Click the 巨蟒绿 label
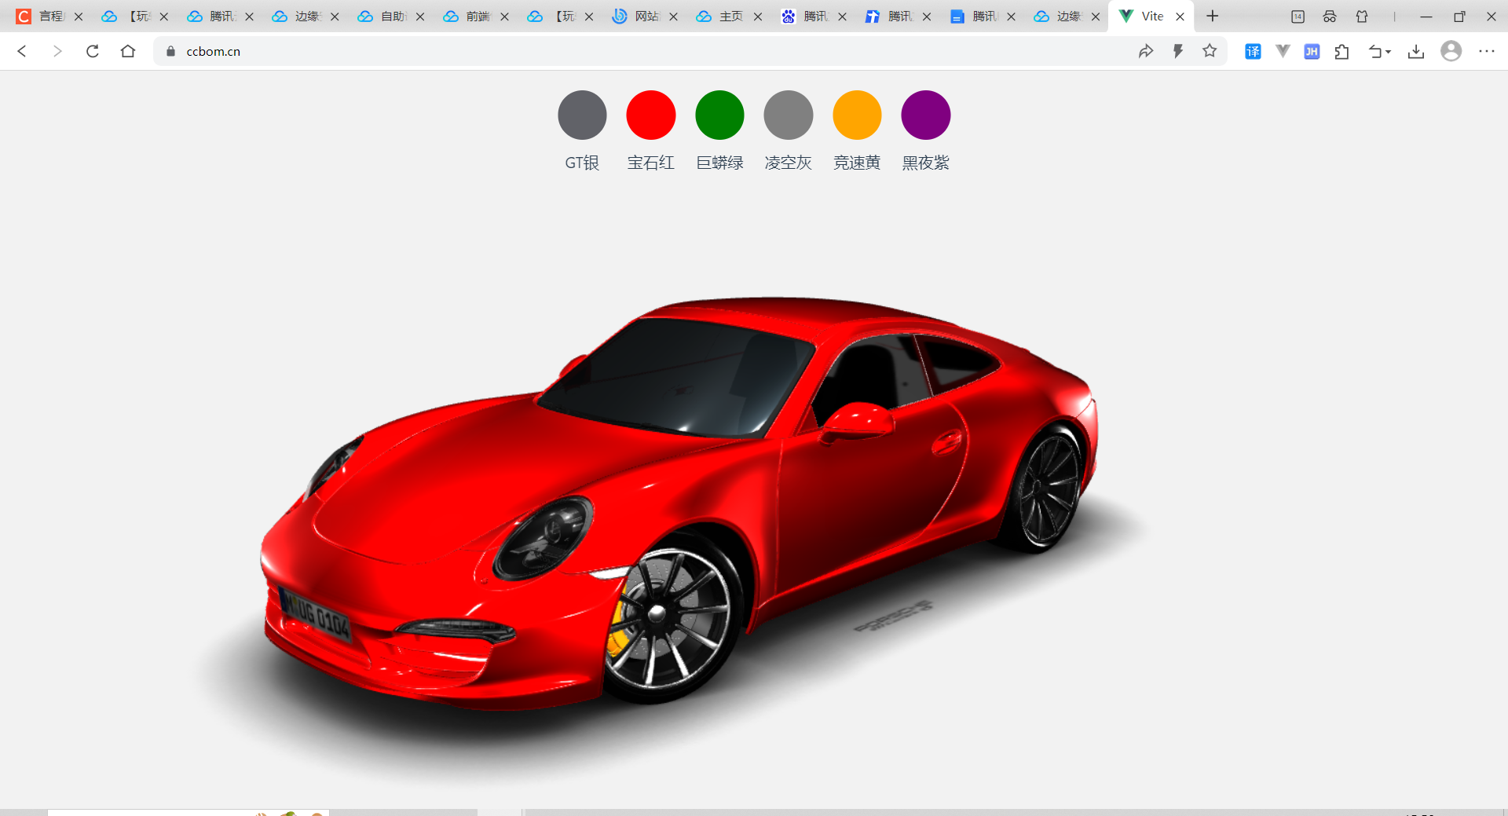The height and width of the screenshot is (816, 1508). (719, 163)
